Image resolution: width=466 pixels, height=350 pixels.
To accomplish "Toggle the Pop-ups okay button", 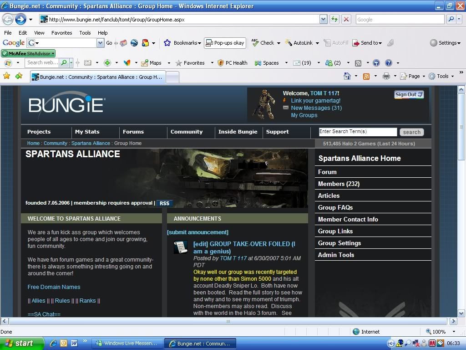I will click(225, 43).
